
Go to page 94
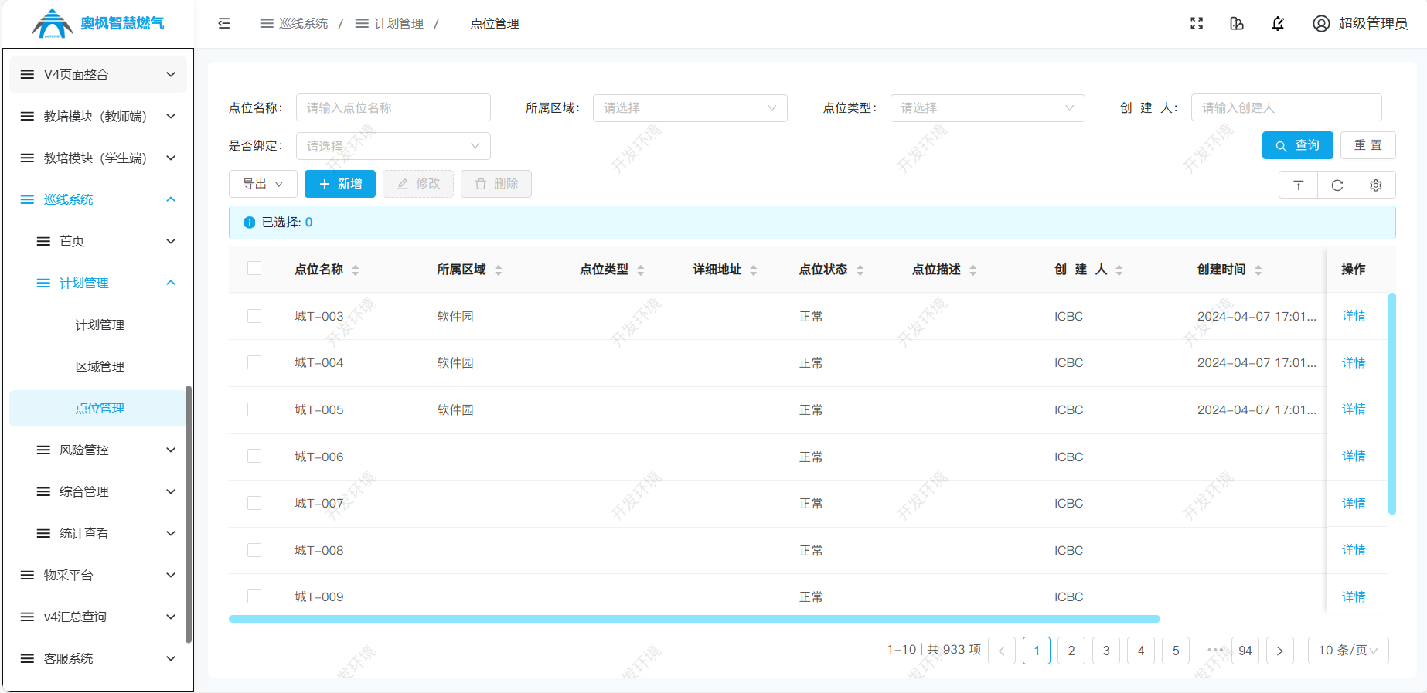(x=1245, y=651)
